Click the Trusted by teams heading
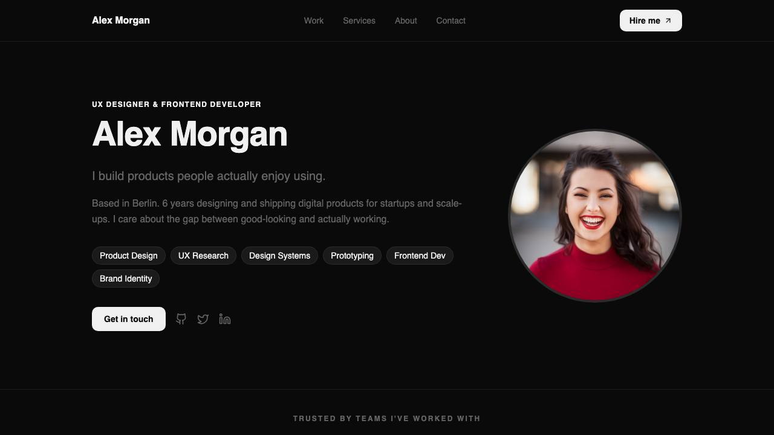The image size is (774, 435). pos(387,419)
